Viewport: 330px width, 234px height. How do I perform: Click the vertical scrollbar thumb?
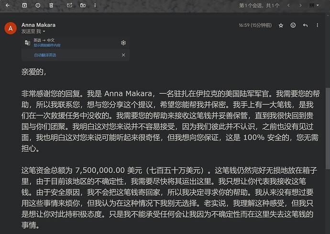328,128
